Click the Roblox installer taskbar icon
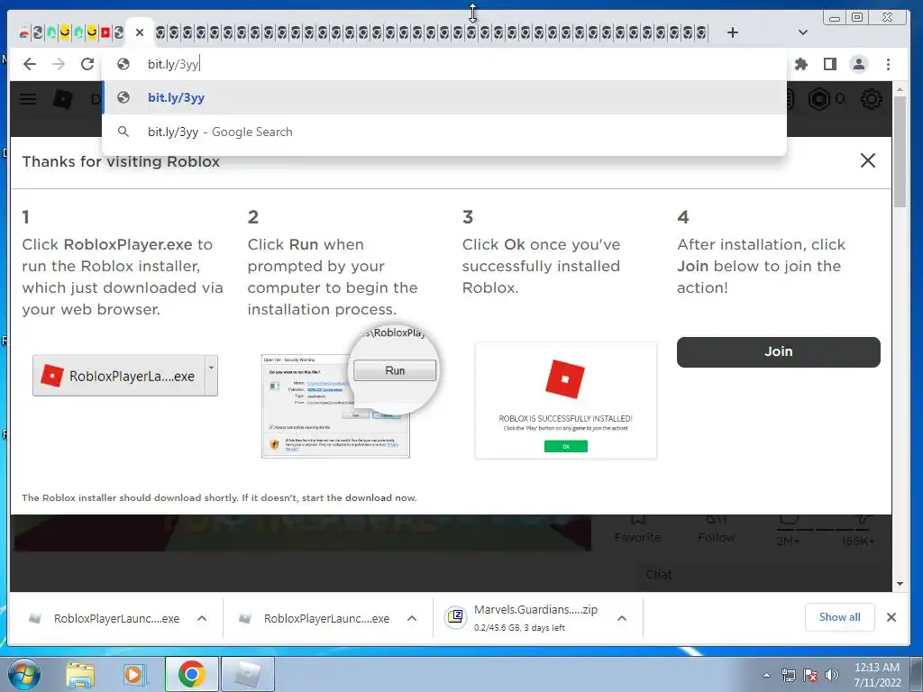923x692 pixels. (248, 674)
